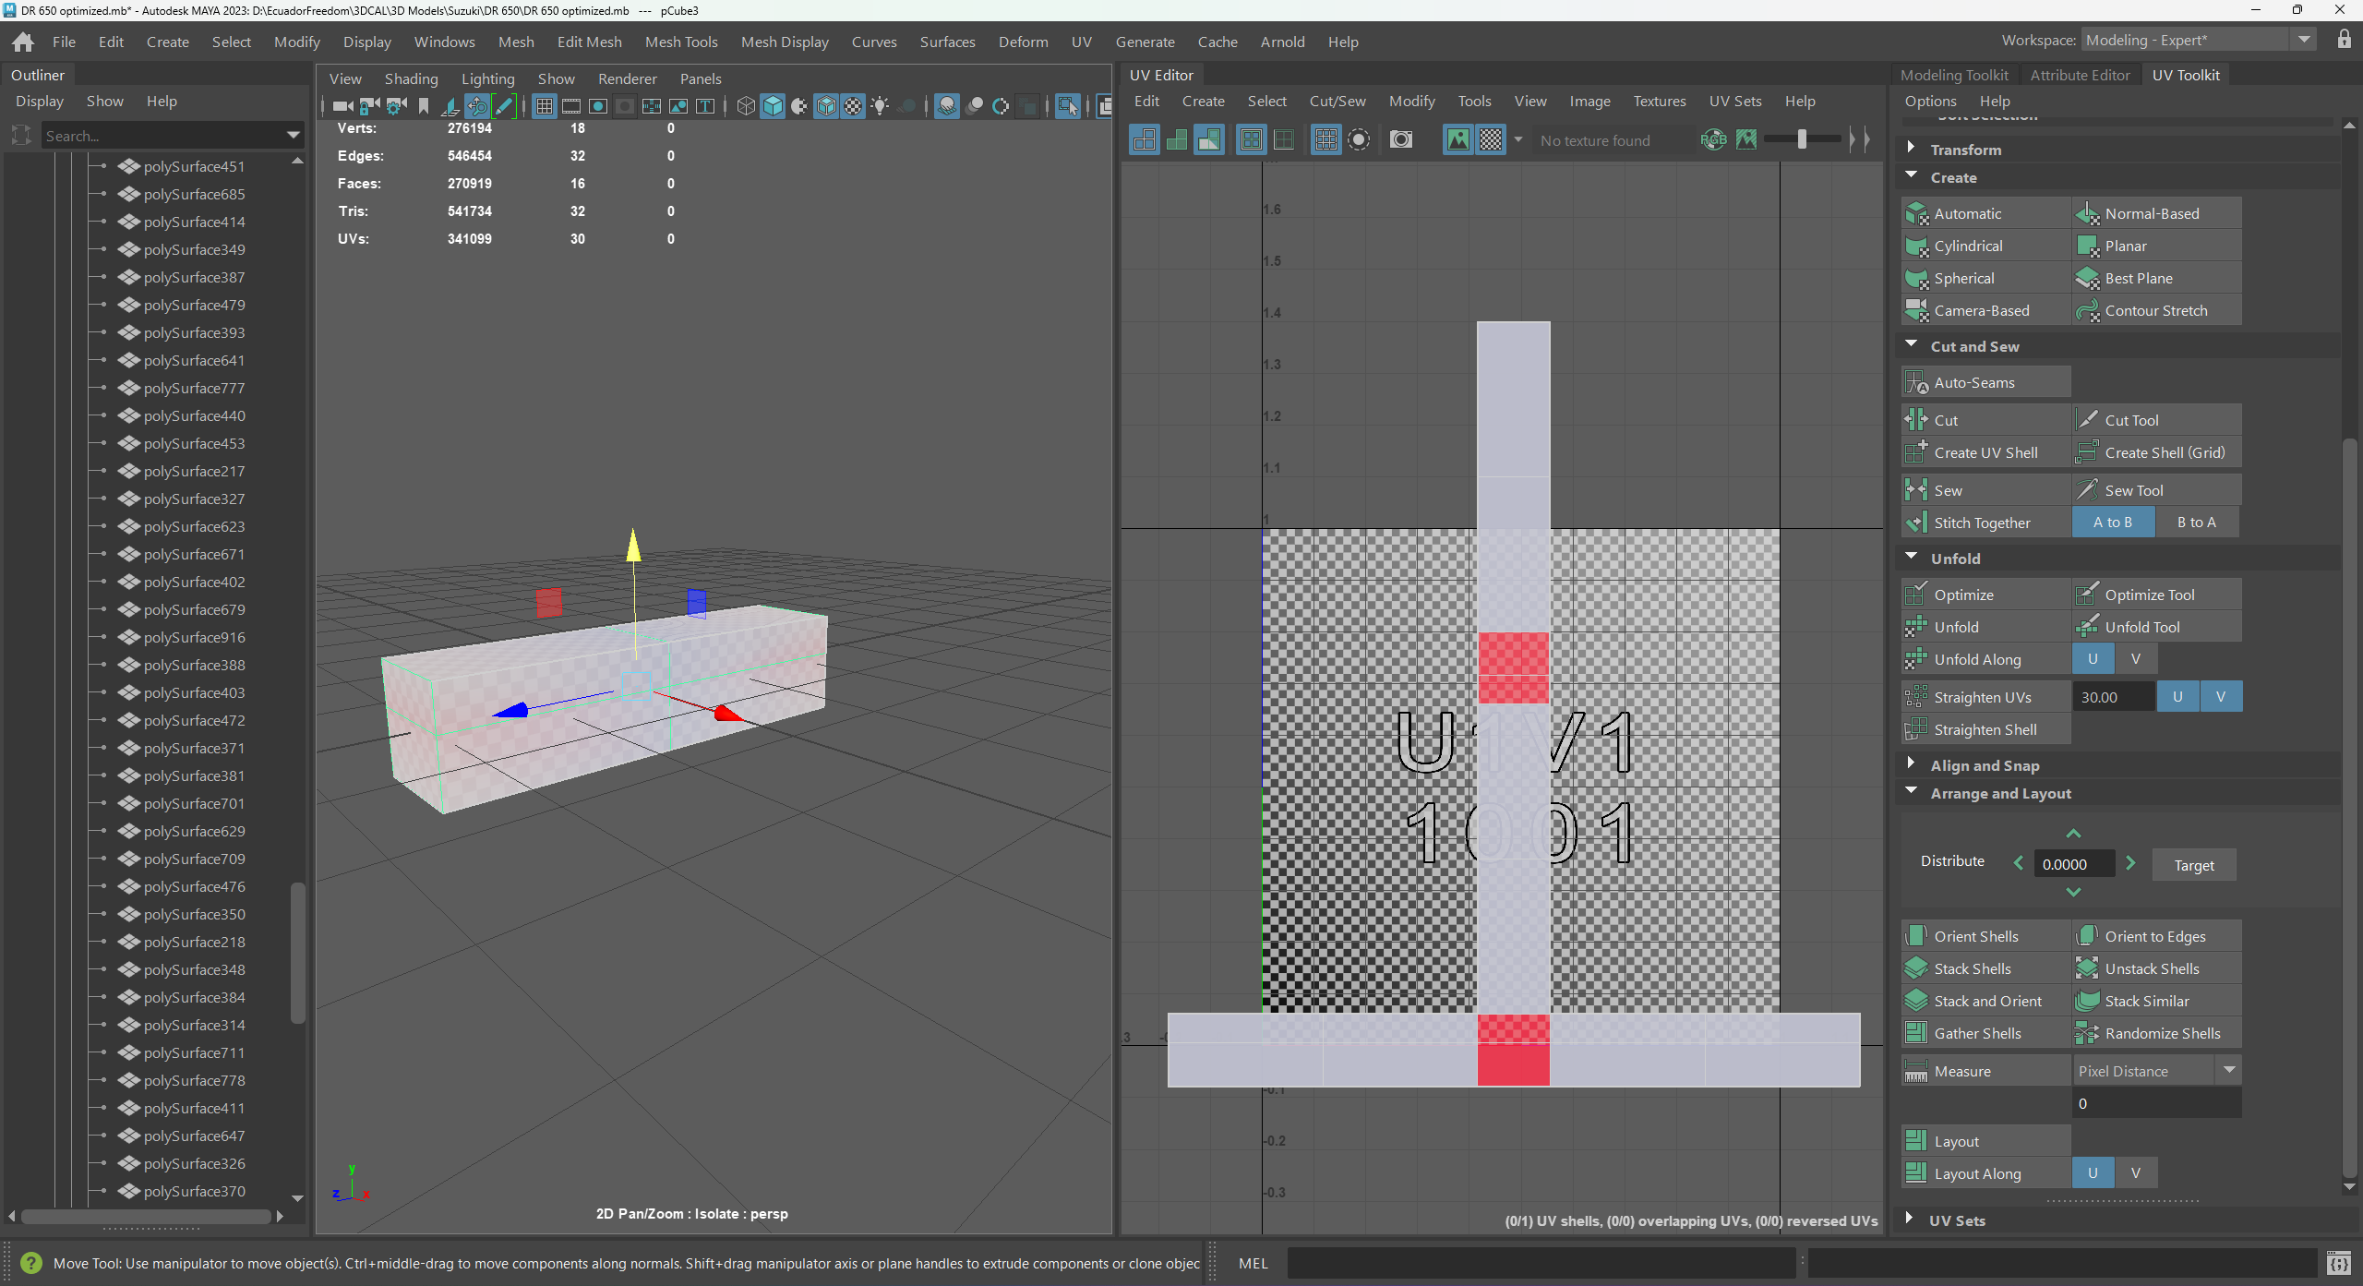Screen dimensions: 2363x1286
Task: Toggle Wireframe on Shaded icon
Action: [x=826, y=107]
